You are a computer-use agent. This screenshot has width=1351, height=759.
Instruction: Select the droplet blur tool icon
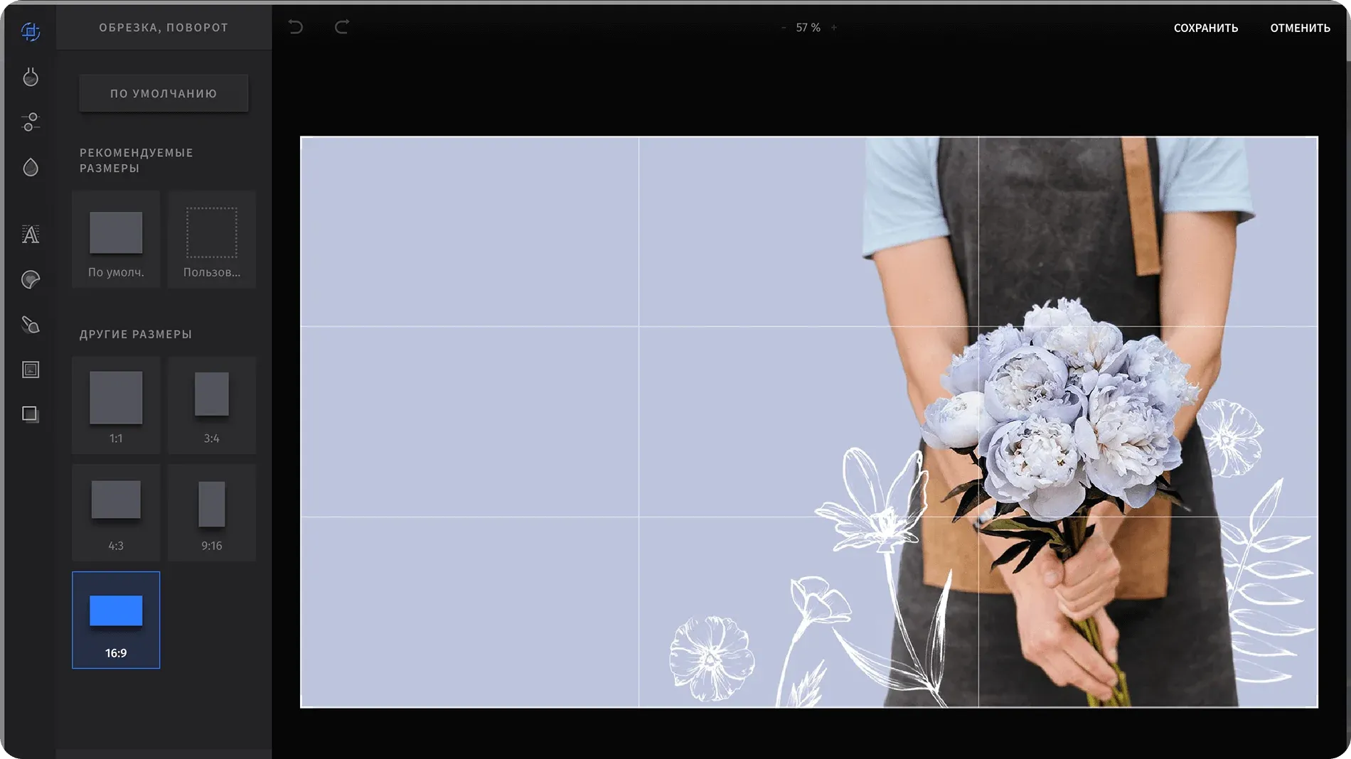pyautogui.click(x=30, y=168)
